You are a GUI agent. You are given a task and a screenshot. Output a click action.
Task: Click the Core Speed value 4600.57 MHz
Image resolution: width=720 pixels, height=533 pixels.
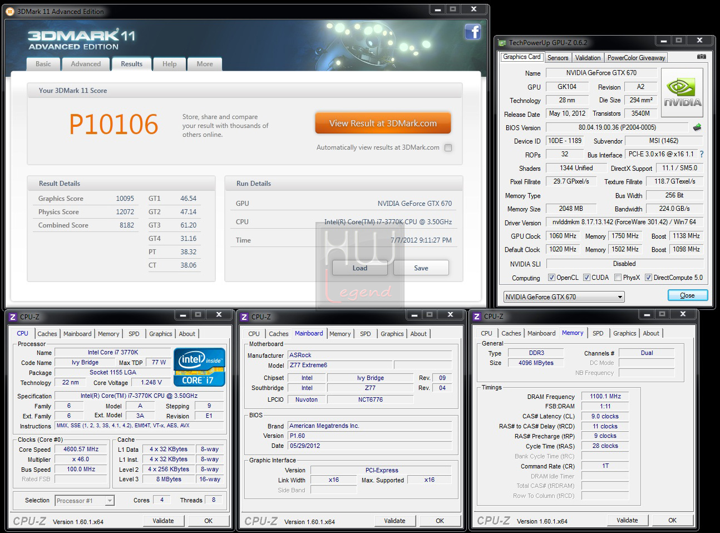click(x=82, y=449)
